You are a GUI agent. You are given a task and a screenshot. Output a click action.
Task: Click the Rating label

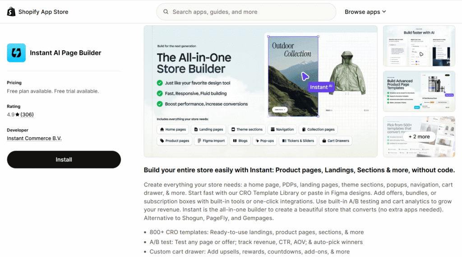coord(14,106)
